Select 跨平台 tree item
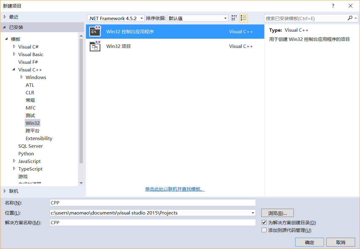 (x=32, y=131)
